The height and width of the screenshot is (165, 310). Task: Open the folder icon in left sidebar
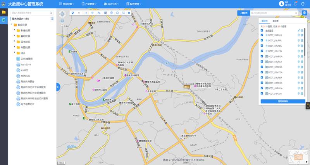[x=4, y=12]
